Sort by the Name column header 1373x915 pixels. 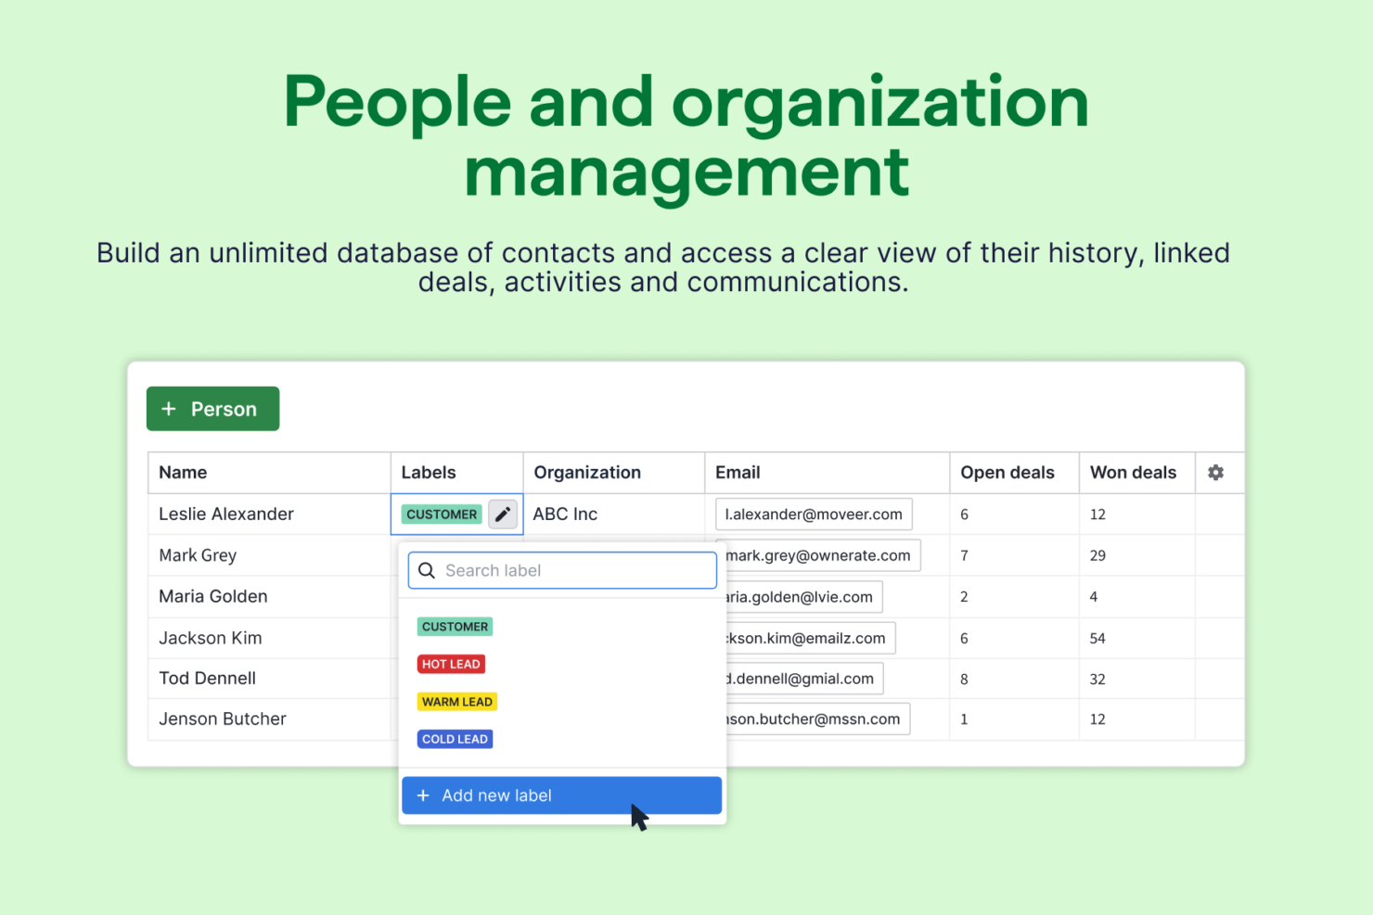tap(183, 473)
